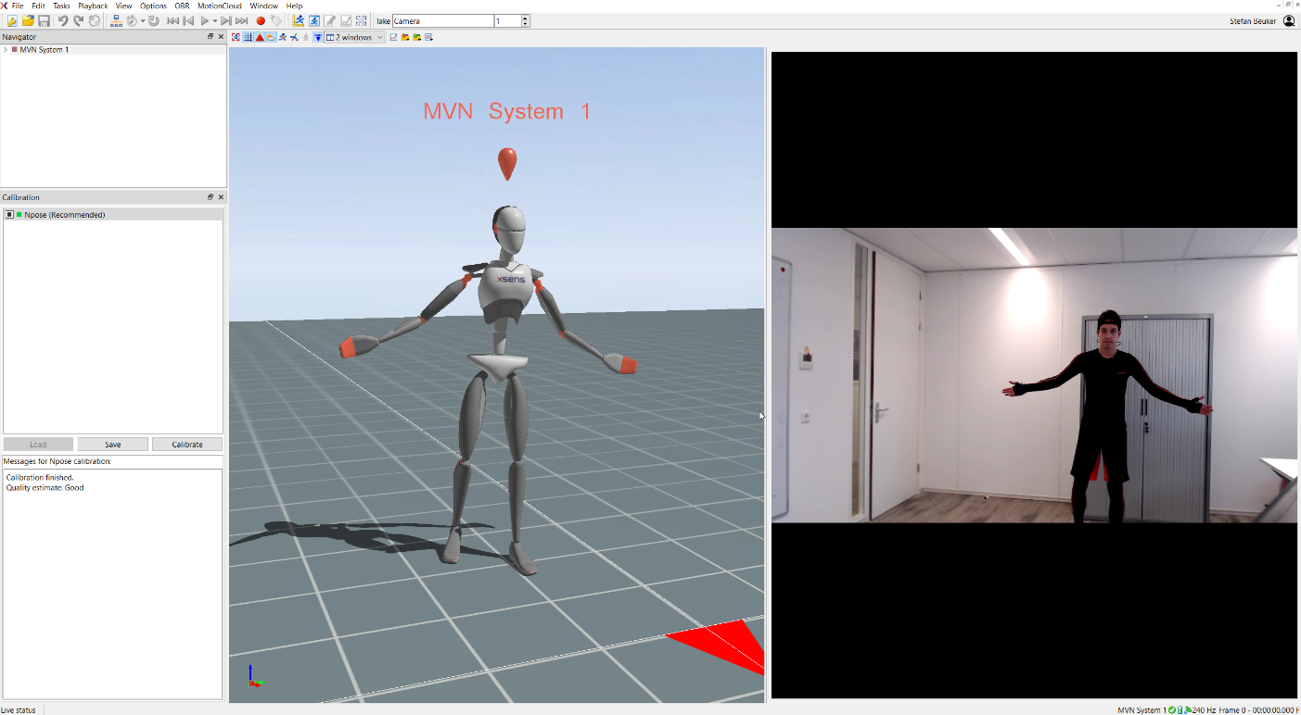Screen dimensions: 1301x715
Task: Click the network hierarchy icon in toolbar
Action: pyautogui.click(x=116, y=20)
